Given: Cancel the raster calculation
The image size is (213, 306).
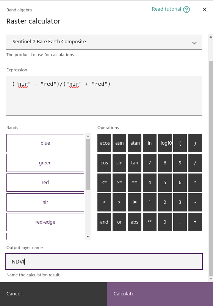Looking at the screenshot, I should (x=53, y=294).
